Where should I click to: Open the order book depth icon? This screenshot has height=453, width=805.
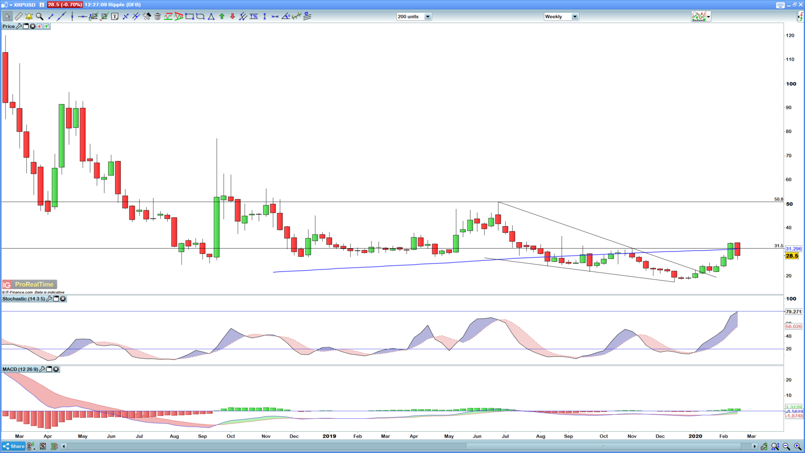click(x=54, y=446)
